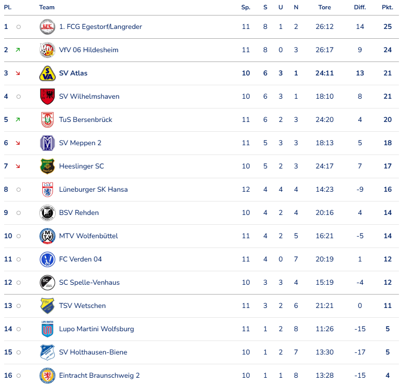400x386 pixels.
Task: Open the BSV Rehden club logo
Action: click(x=47, y=213)
